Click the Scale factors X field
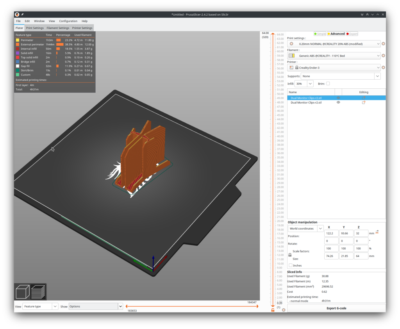The image size is (400, 329). pyautogui.click(x=331, y=249)
